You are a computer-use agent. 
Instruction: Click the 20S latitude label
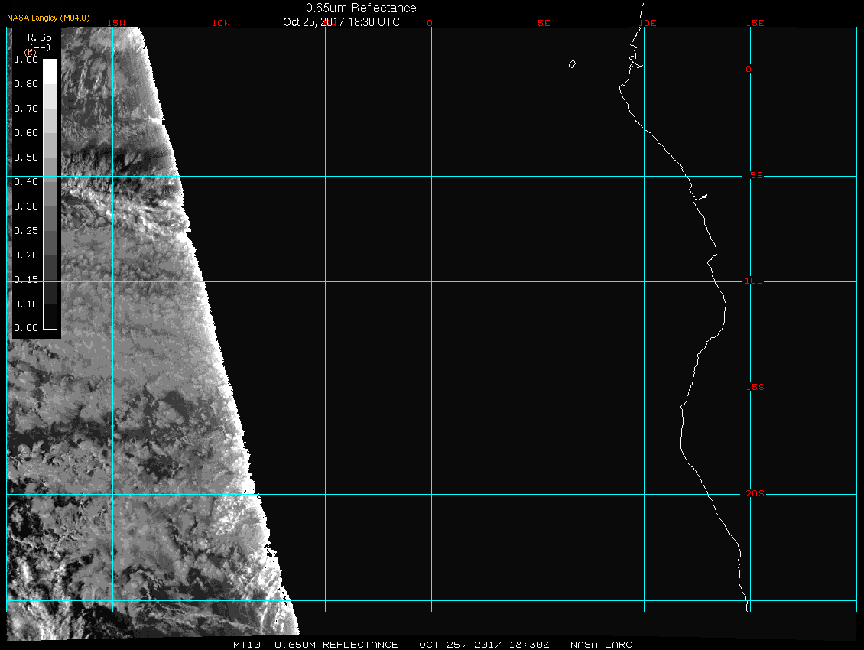click(x=755, y=494)
